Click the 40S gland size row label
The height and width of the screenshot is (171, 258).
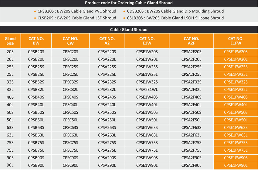tap(10, 97)
